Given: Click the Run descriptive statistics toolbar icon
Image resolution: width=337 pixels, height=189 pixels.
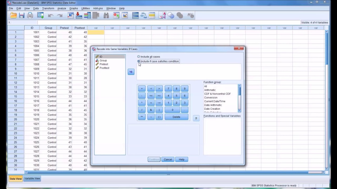Looking at the screenshot, I should (96, 16).
